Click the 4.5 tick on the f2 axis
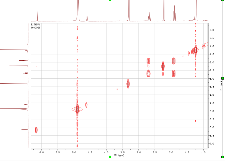Screen dimensions: 225x161 [x=90, y=152]
